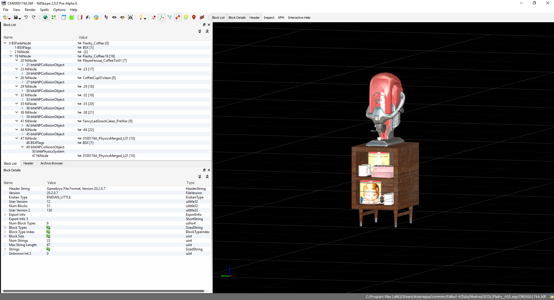Expand all in Block List panel
Screen dimensions: 554x300
[200, 31]
